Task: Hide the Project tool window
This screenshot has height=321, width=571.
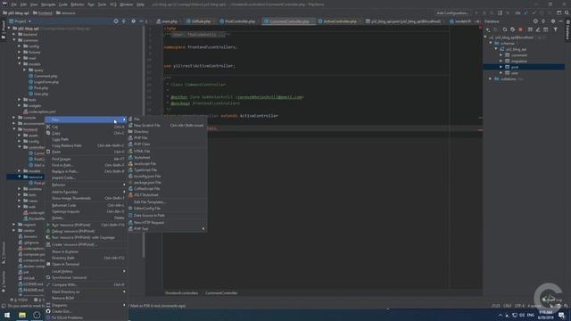Action: [x=141, y=21]
